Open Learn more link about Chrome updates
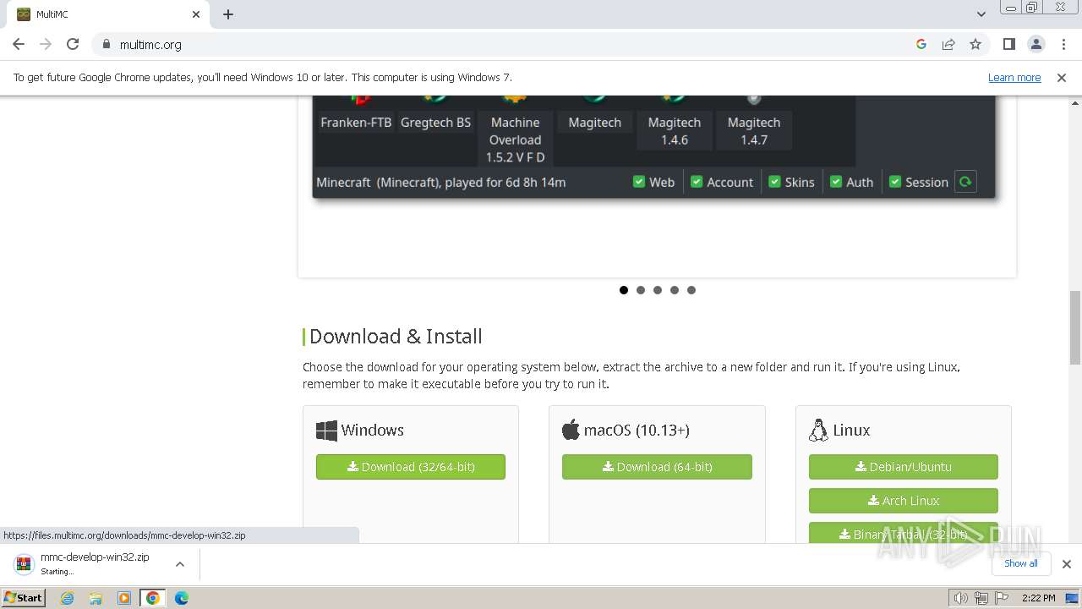Viewport: 1082px width, 609px height. (x=1014, y=77)
